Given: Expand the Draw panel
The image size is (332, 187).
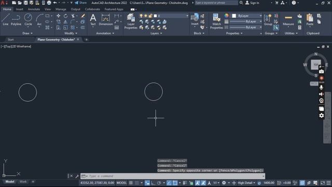Looking at the screenshot, I should (x=27, y=33).
